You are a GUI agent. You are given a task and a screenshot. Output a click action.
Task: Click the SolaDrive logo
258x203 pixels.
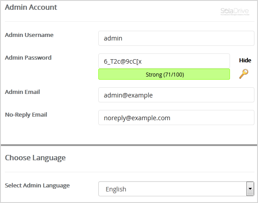(234, 12)
